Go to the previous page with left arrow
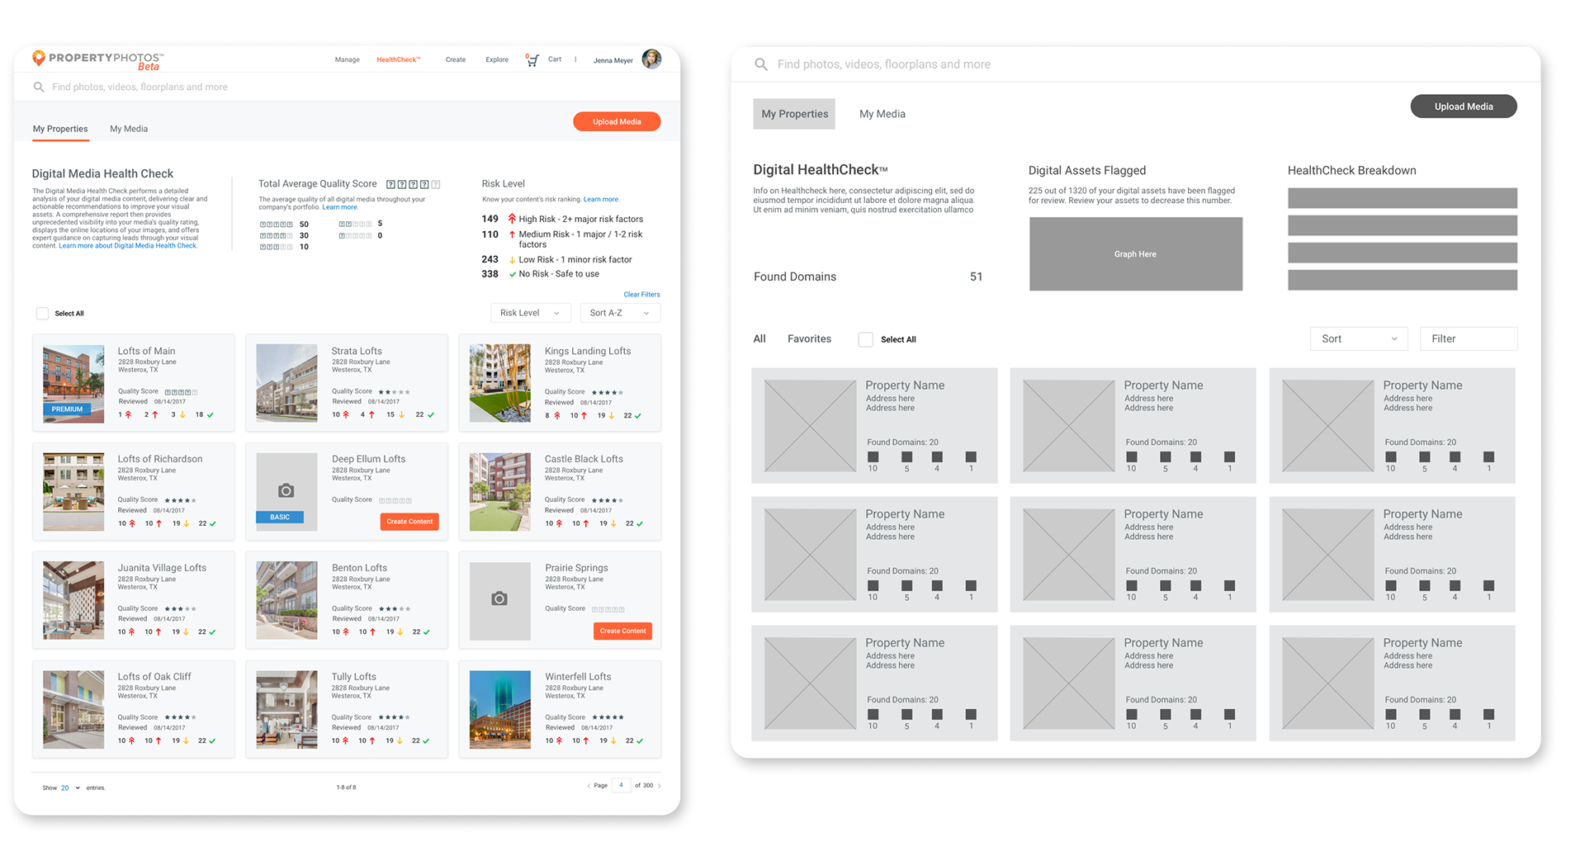 click(x=589, y=786)
